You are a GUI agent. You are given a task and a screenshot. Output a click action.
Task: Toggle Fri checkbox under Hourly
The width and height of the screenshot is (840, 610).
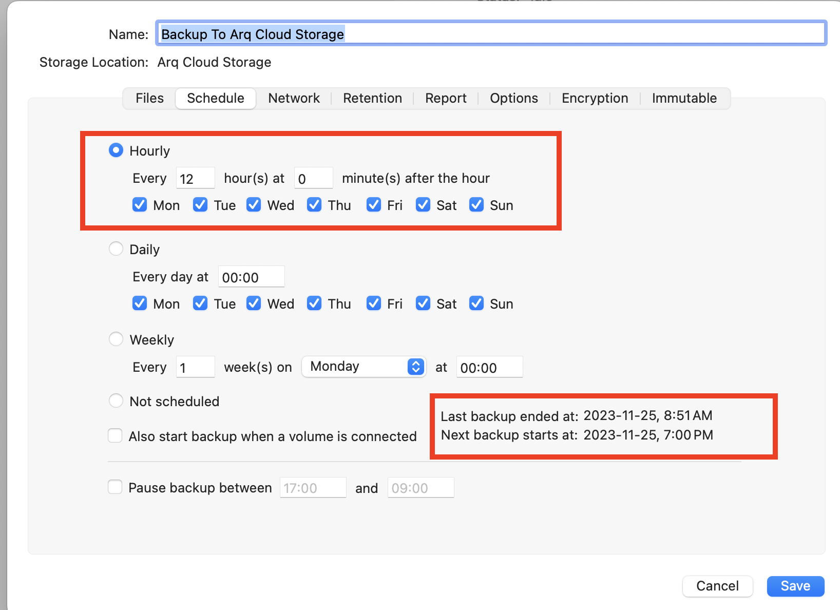point(374,205)
